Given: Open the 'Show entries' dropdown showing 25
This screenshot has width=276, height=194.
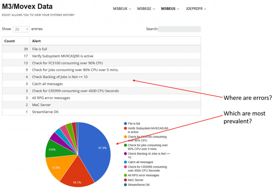Looking at the screenshot, I should click(x=21, y=29).
